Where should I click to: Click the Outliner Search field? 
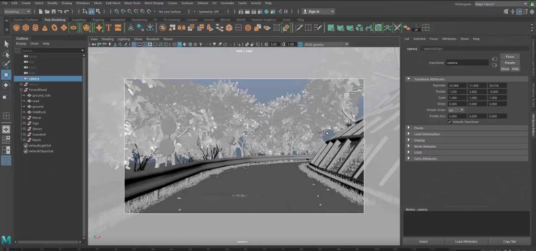tap(51, 51)
